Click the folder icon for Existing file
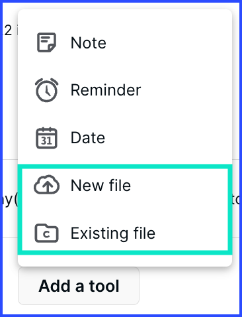The image size is (242, 317). 46,233
